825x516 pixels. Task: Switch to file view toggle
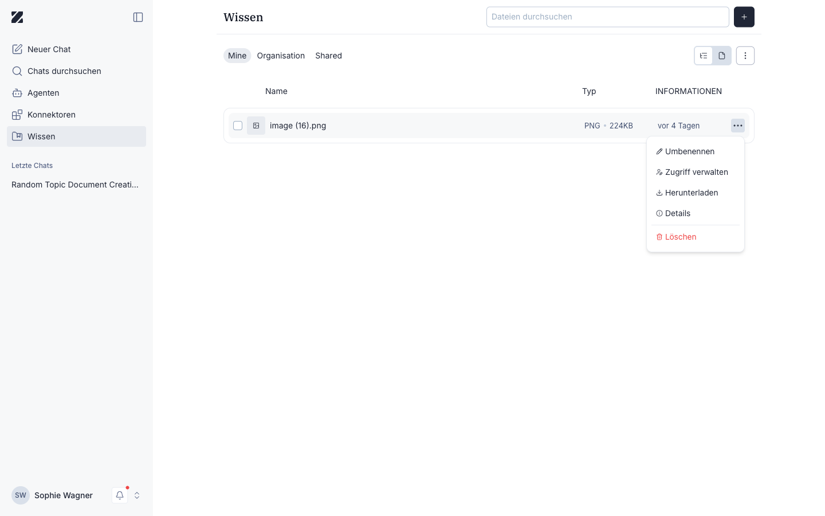point(722,56)
